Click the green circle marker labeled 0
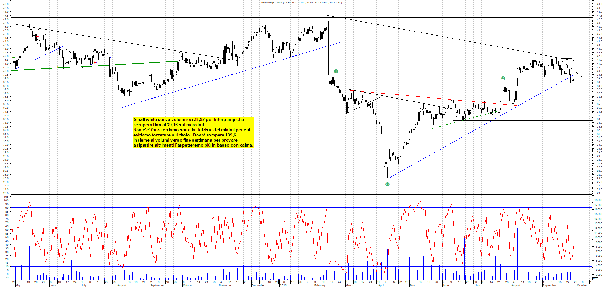This screenshot has width=603, height=287. coord(387,184)
